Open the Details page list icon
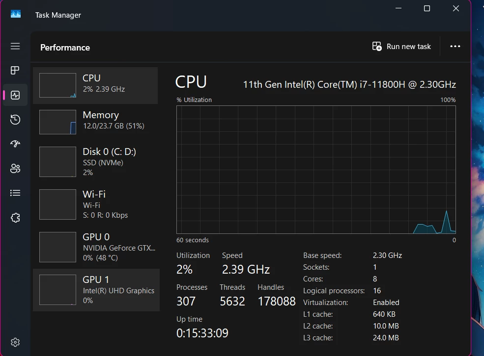 point(15,193)
